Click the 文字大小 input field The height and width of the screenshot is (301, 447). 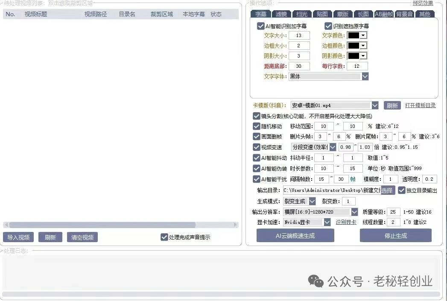coord(299,35)
